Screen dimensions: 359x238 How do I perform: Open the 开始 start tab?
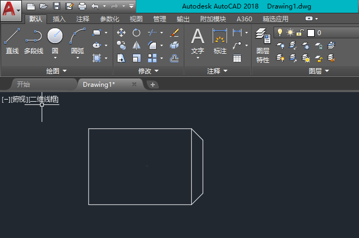click(x=24, y=84)
